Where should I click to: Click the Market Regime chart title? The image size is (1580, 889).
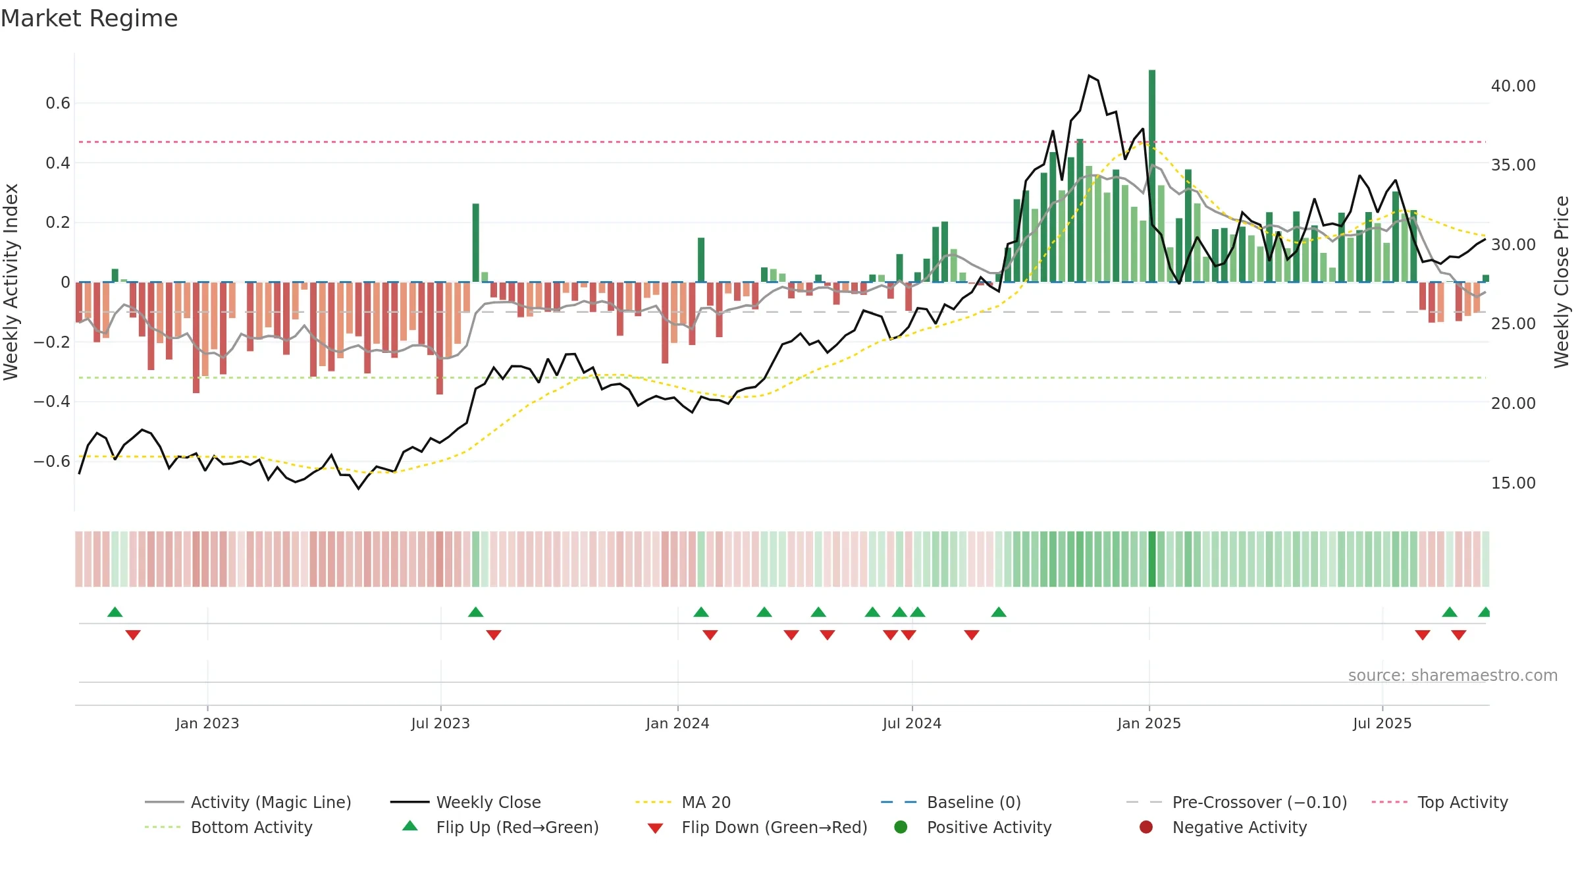tap(89, 18)
